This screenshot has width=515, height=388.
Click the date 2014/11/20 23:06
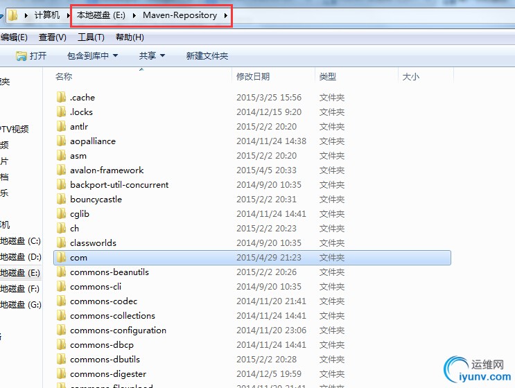[271, 330]
